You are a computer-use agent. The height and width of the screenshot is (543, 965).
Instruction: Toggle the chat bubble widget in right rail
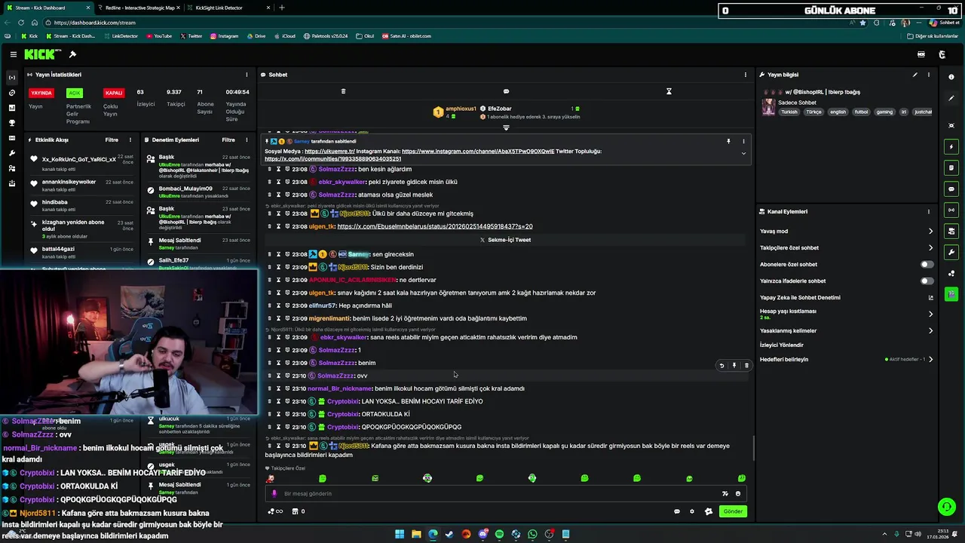[951, 189]
